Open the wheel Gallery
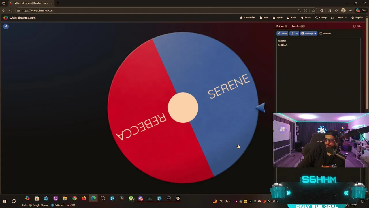 (x=321, y=18)
